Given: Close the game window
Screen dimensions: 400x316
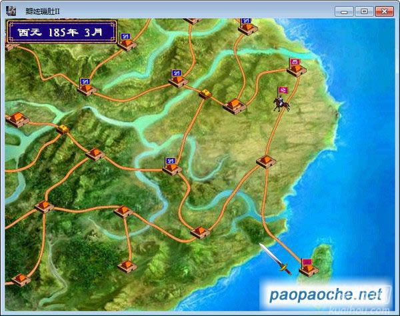Looking at the screenshot, I should [x=383, y=11].
